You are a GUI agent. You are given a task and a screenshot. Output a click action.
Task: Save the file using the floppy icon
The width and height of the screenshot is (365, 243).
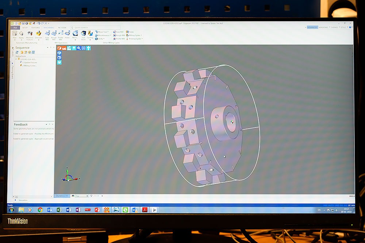click(23, 23)
